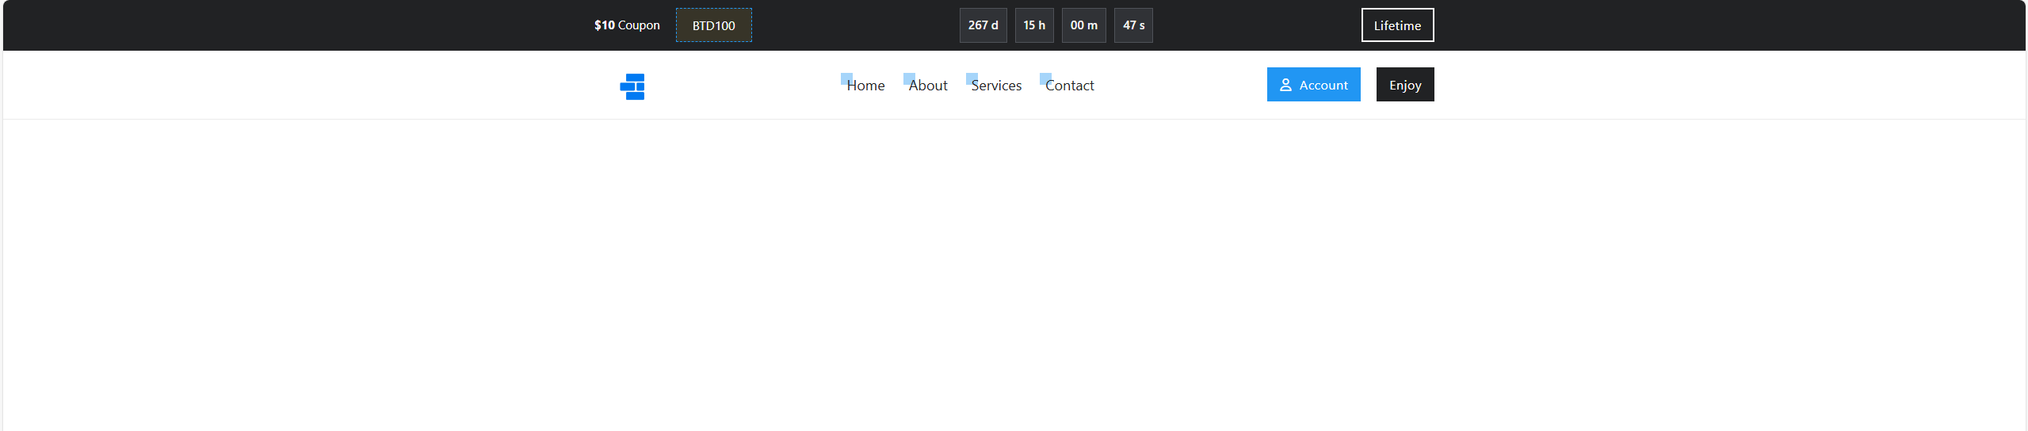This screenshot has height=431, width=2028.
Task: Click the user icon in Account button
Action: pyautogui.click(x=1285, y=85)
